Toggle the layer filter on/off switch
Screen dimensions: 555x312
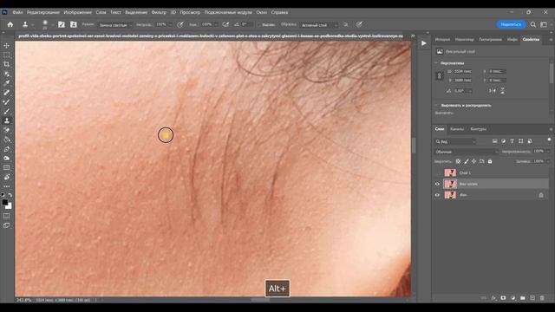[x=549, y=140]
